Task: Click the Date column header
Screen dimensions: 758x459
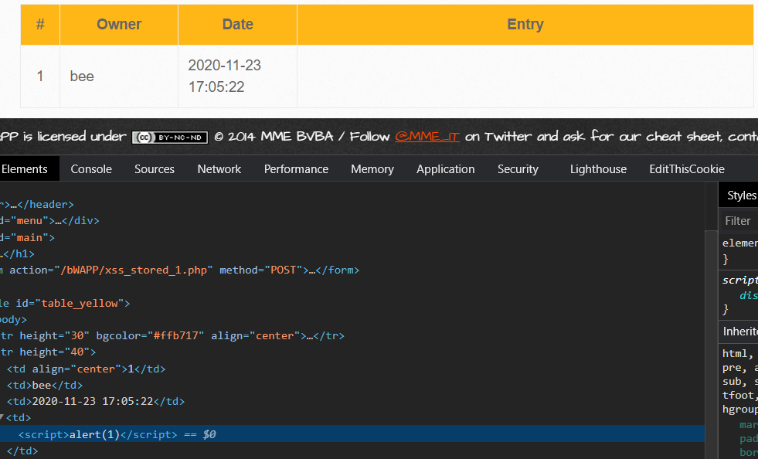Action: click(237, 24)
